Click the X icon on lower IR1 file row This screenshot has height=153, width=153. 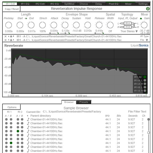6,40
